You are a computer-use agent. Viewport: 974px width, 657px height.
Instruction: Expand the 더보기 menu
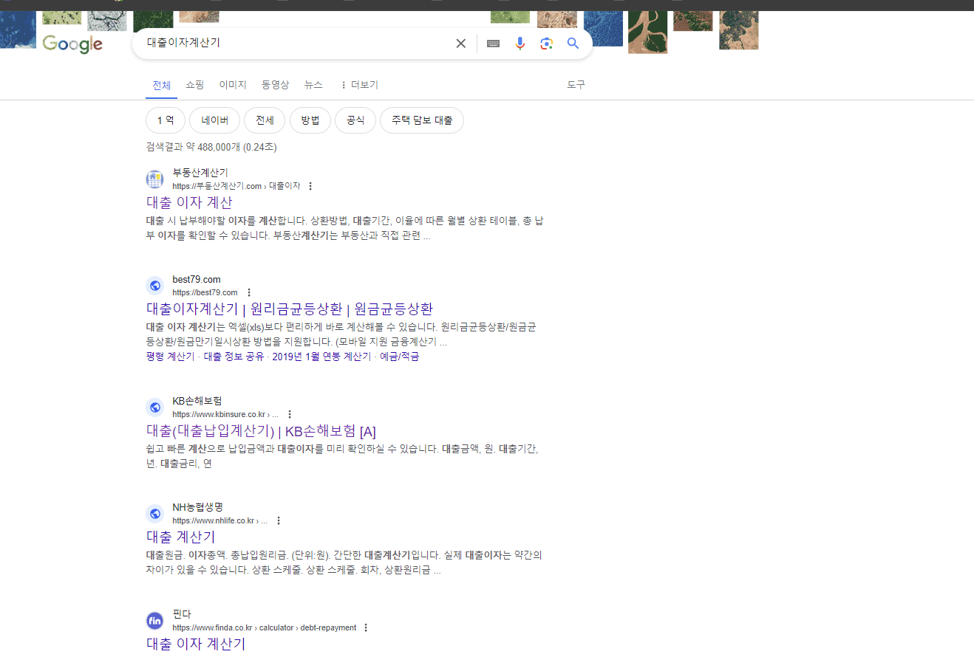coord(359,85)
